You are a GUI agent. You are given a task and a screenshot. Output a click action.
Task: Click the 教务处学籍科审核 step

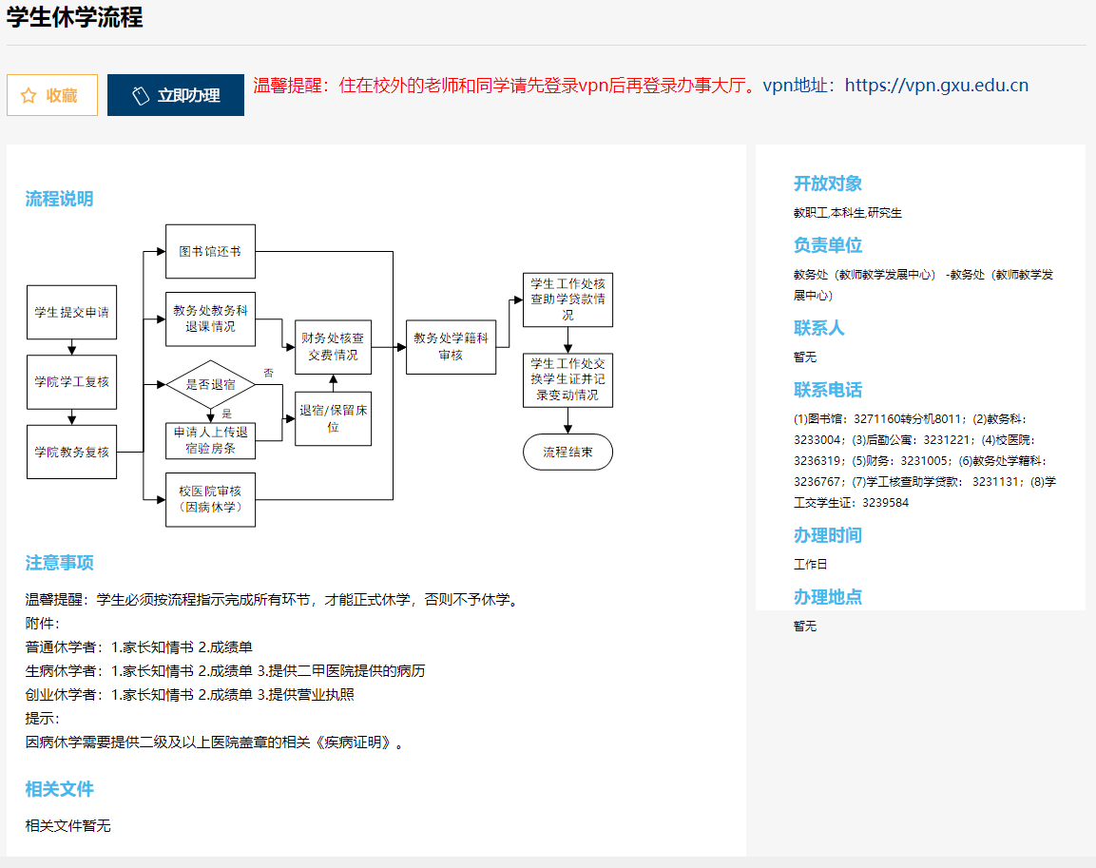point(451,347)
